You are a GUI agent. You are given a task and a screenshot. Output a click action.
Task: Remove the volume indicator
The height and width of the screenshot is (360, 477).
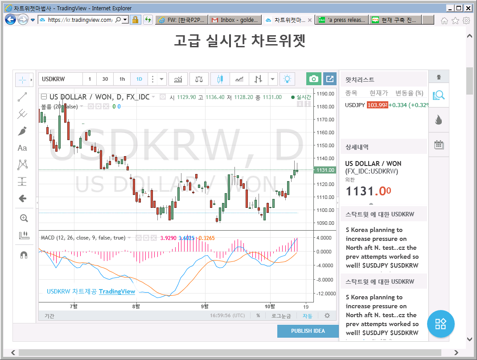pos(106,107)
